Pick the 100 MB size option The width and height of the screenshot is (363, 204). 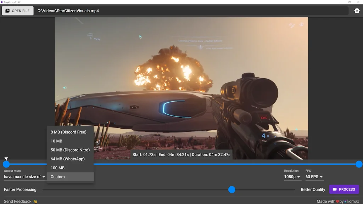tap(58, 168)
